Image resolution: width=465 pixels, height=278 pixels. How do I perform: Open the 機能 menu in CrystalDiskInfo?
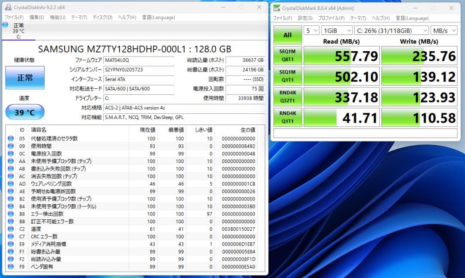click(57, 17)
